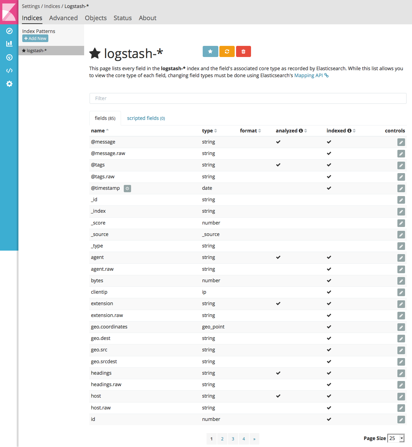
Task: Click the _type field name
Action: (97, 246)
